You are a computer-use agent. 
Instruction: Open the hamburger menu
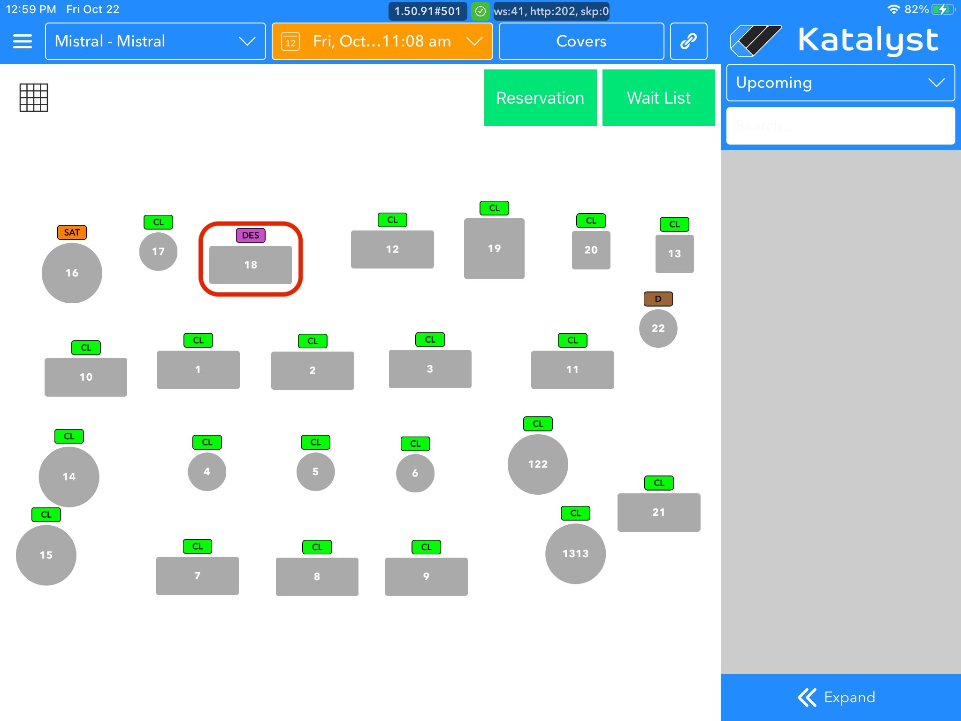pos(22,41)
